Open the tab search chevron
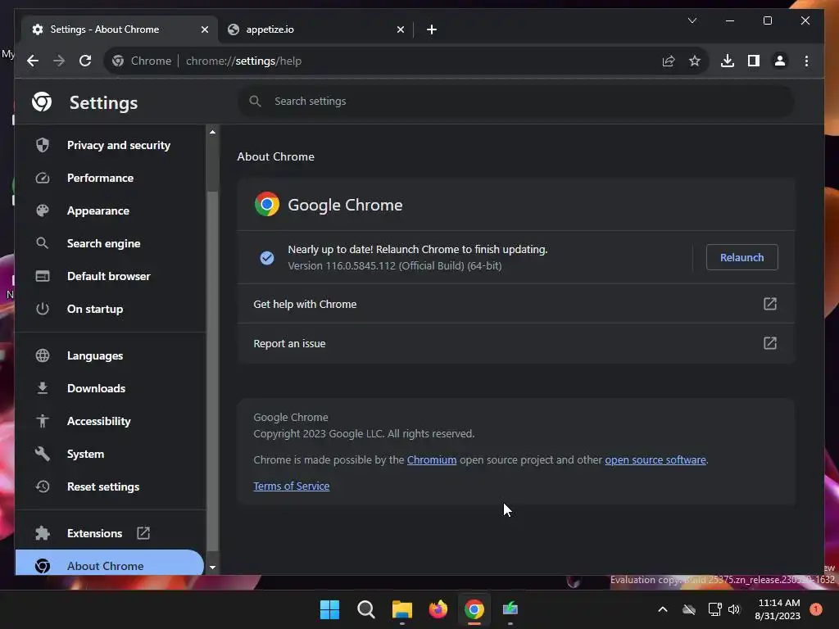Screen dimensions: 839x629 tap(692, 20)
